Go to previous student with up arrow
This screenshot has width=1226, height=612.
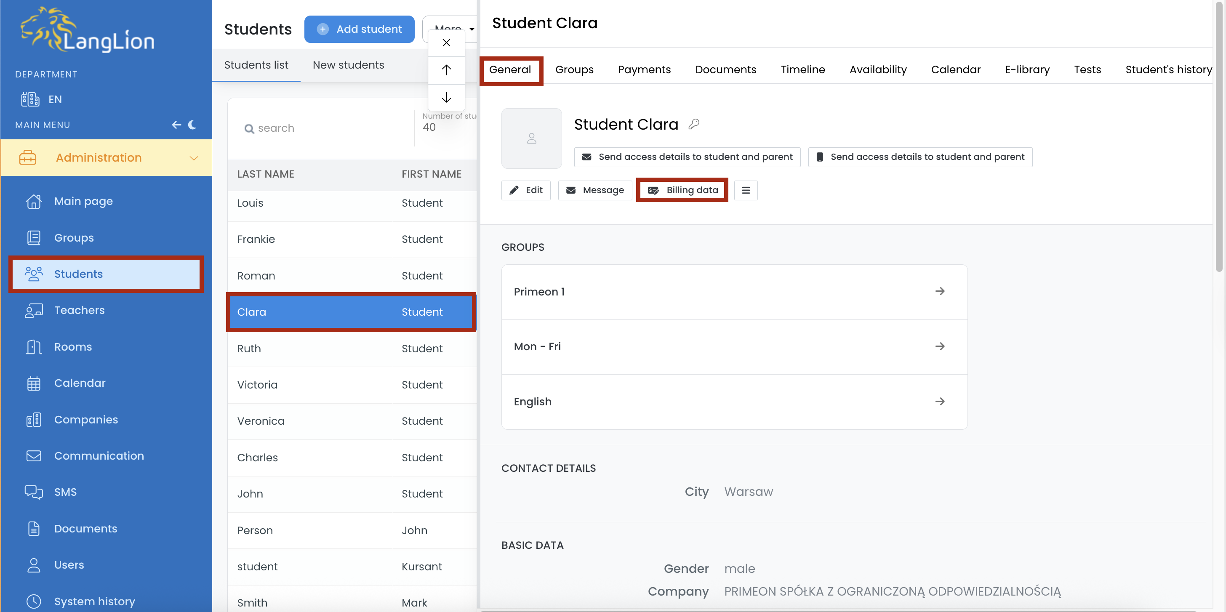coord(446,70)
